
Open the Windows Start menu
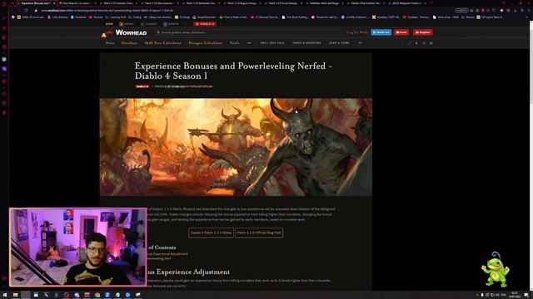pyautogui.click(x=5, y=295)
